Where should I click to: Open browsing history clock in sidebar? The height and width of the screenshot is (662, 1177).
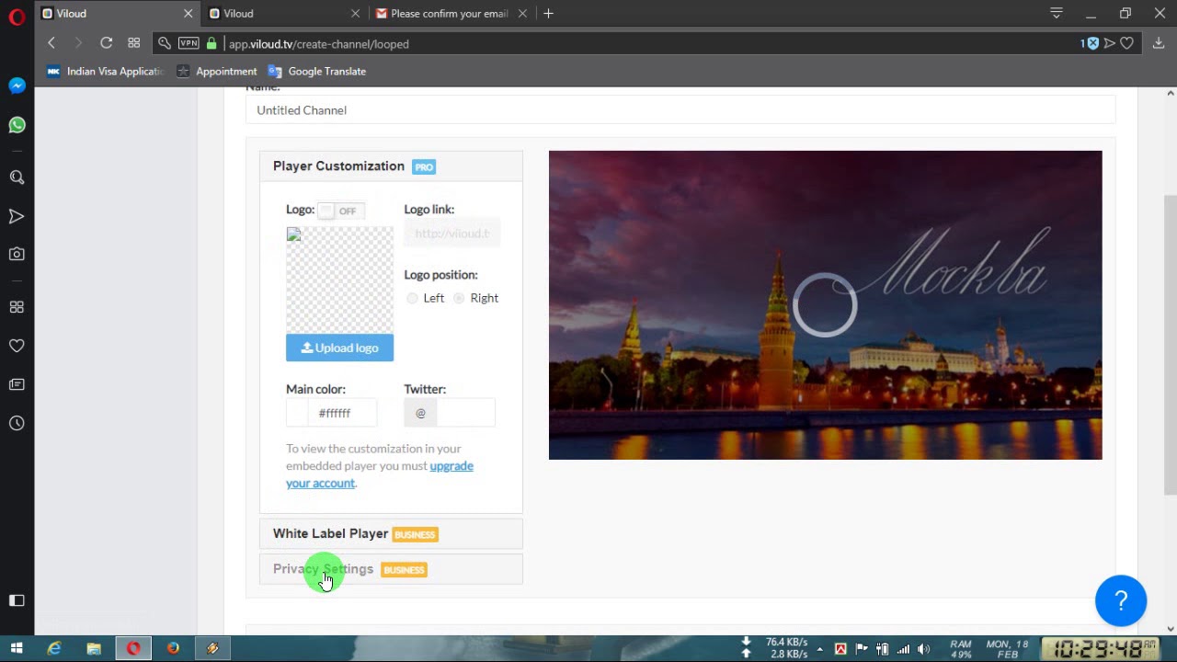pos(17,423)
